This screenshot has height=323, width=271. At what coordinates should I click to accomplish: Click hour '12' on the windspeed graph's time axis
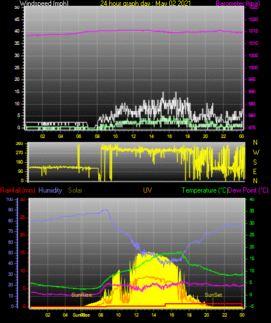(133, 136)
